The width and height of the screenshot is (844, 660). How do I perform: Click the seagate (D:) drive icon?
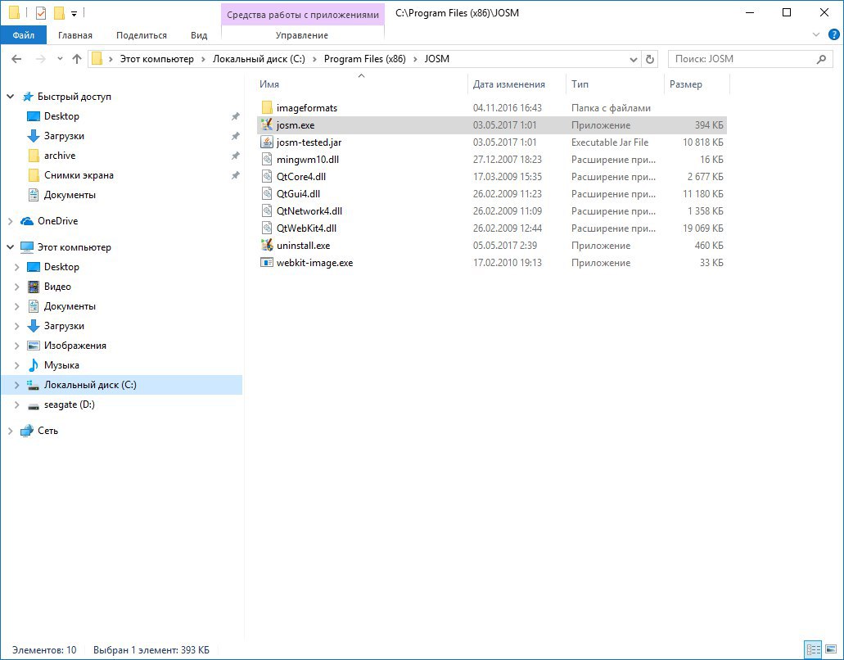[34, 405]
